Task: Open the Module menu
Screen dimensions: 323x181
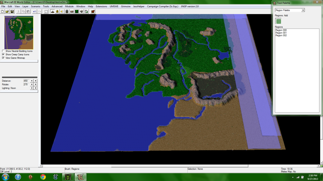Action: pos(69,6)
